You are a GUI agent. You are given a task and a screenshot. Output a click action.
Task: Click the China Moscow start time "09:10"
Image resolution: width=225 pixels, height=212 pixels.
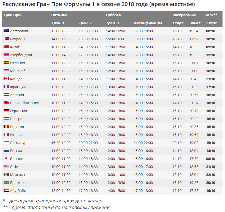point(210,47)
